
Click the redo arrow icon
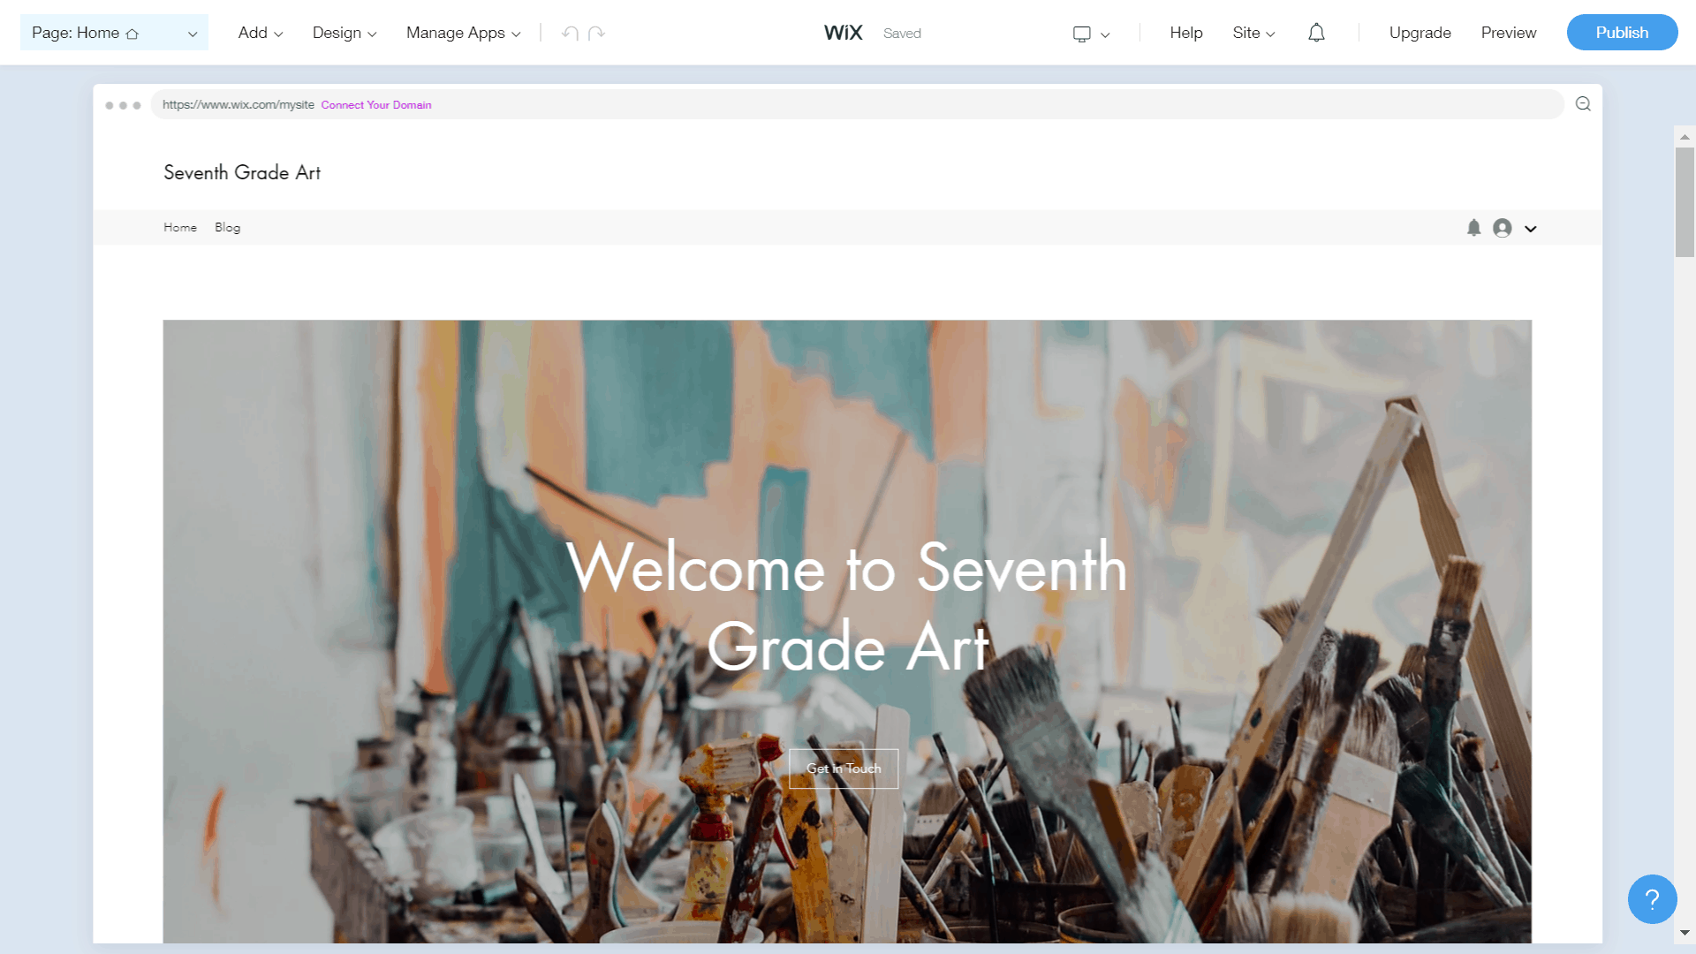(x=596, y=34)
